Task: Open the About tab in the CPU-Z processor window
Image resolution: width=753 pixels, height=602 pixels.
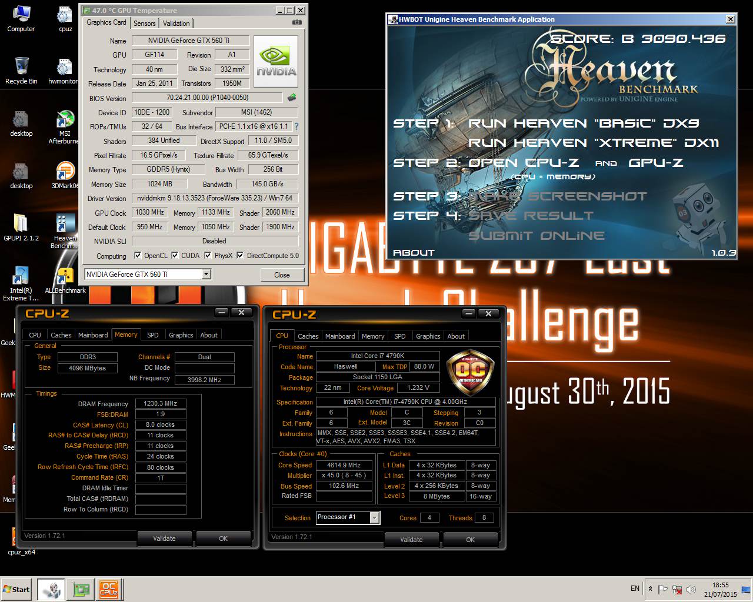Action: point(456,336)
